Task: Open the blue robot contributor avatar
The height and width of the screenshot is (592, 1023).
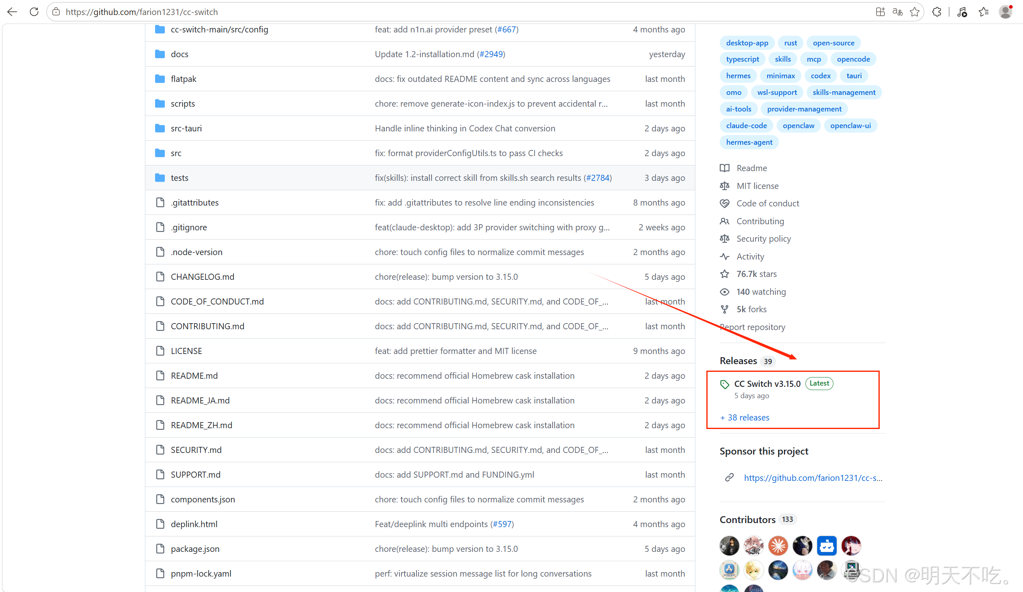Action: [x=827, y=546]
